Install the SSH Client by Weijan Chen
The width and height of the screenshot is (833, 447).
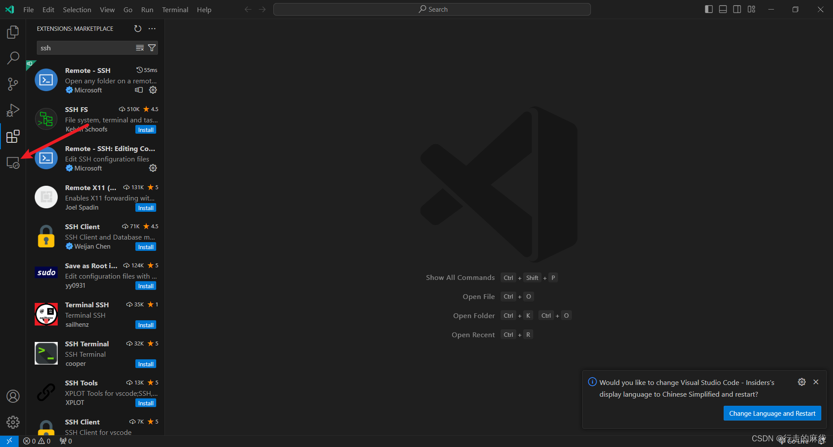pos(146,247)
